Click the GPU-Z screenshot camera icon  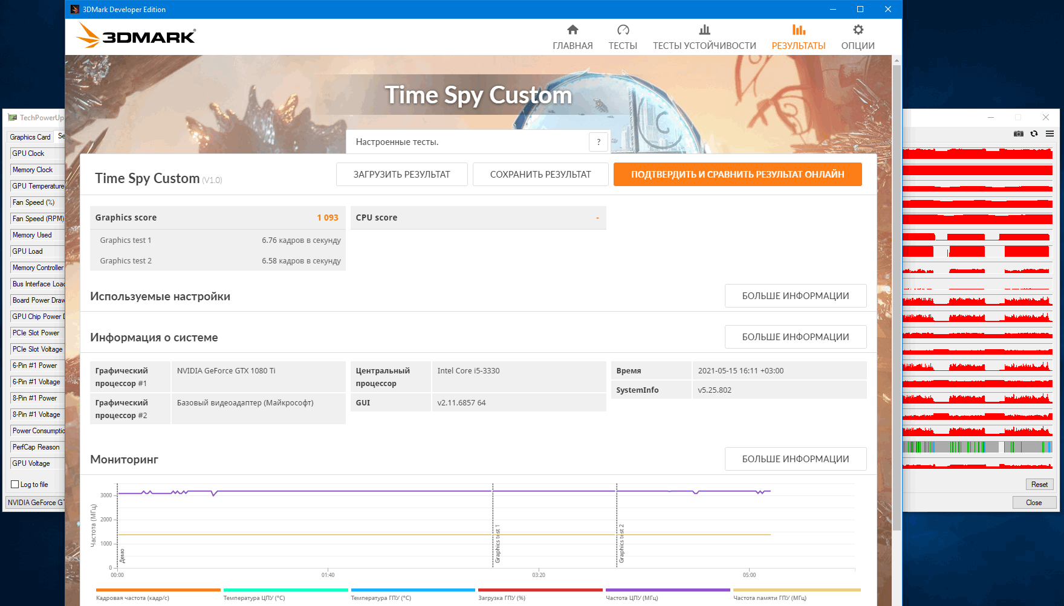[x=1019, y=134]
